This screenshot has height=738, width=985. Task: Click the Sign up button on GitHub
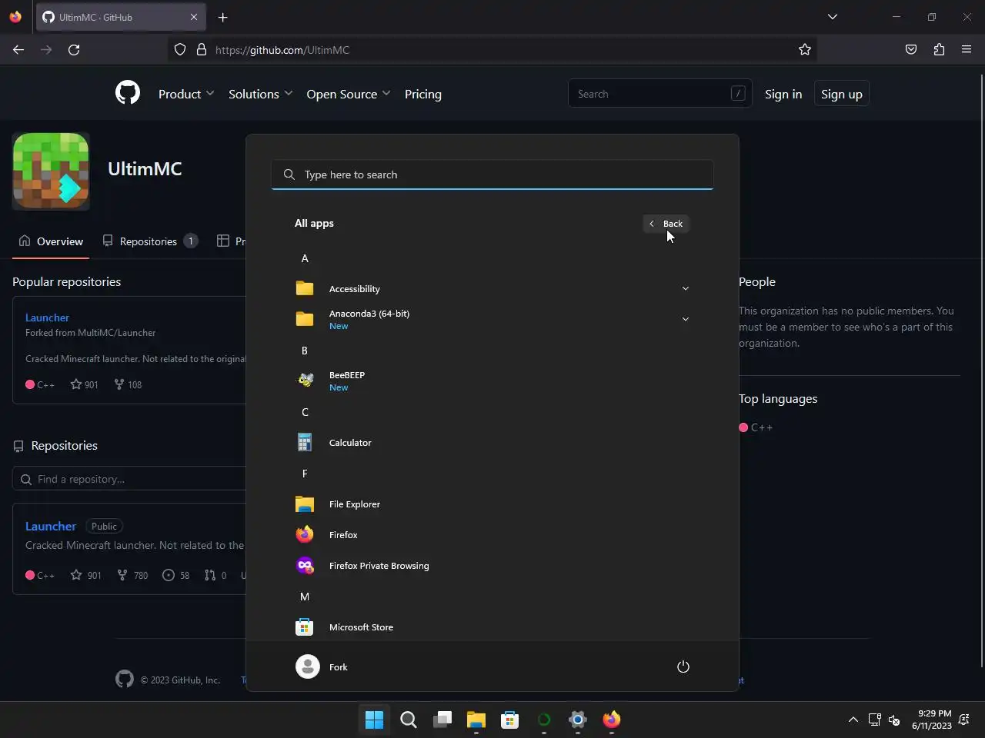[842, 94]
